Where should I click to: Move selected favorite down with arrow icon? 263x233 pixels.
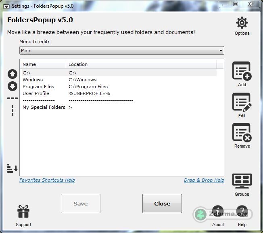(13, 86)
